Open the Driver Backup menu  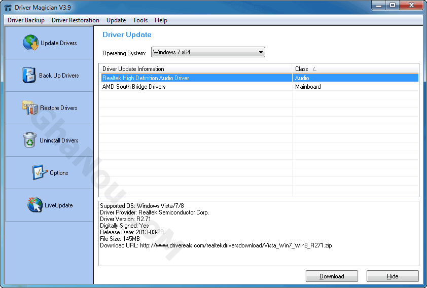coord(26,20)
